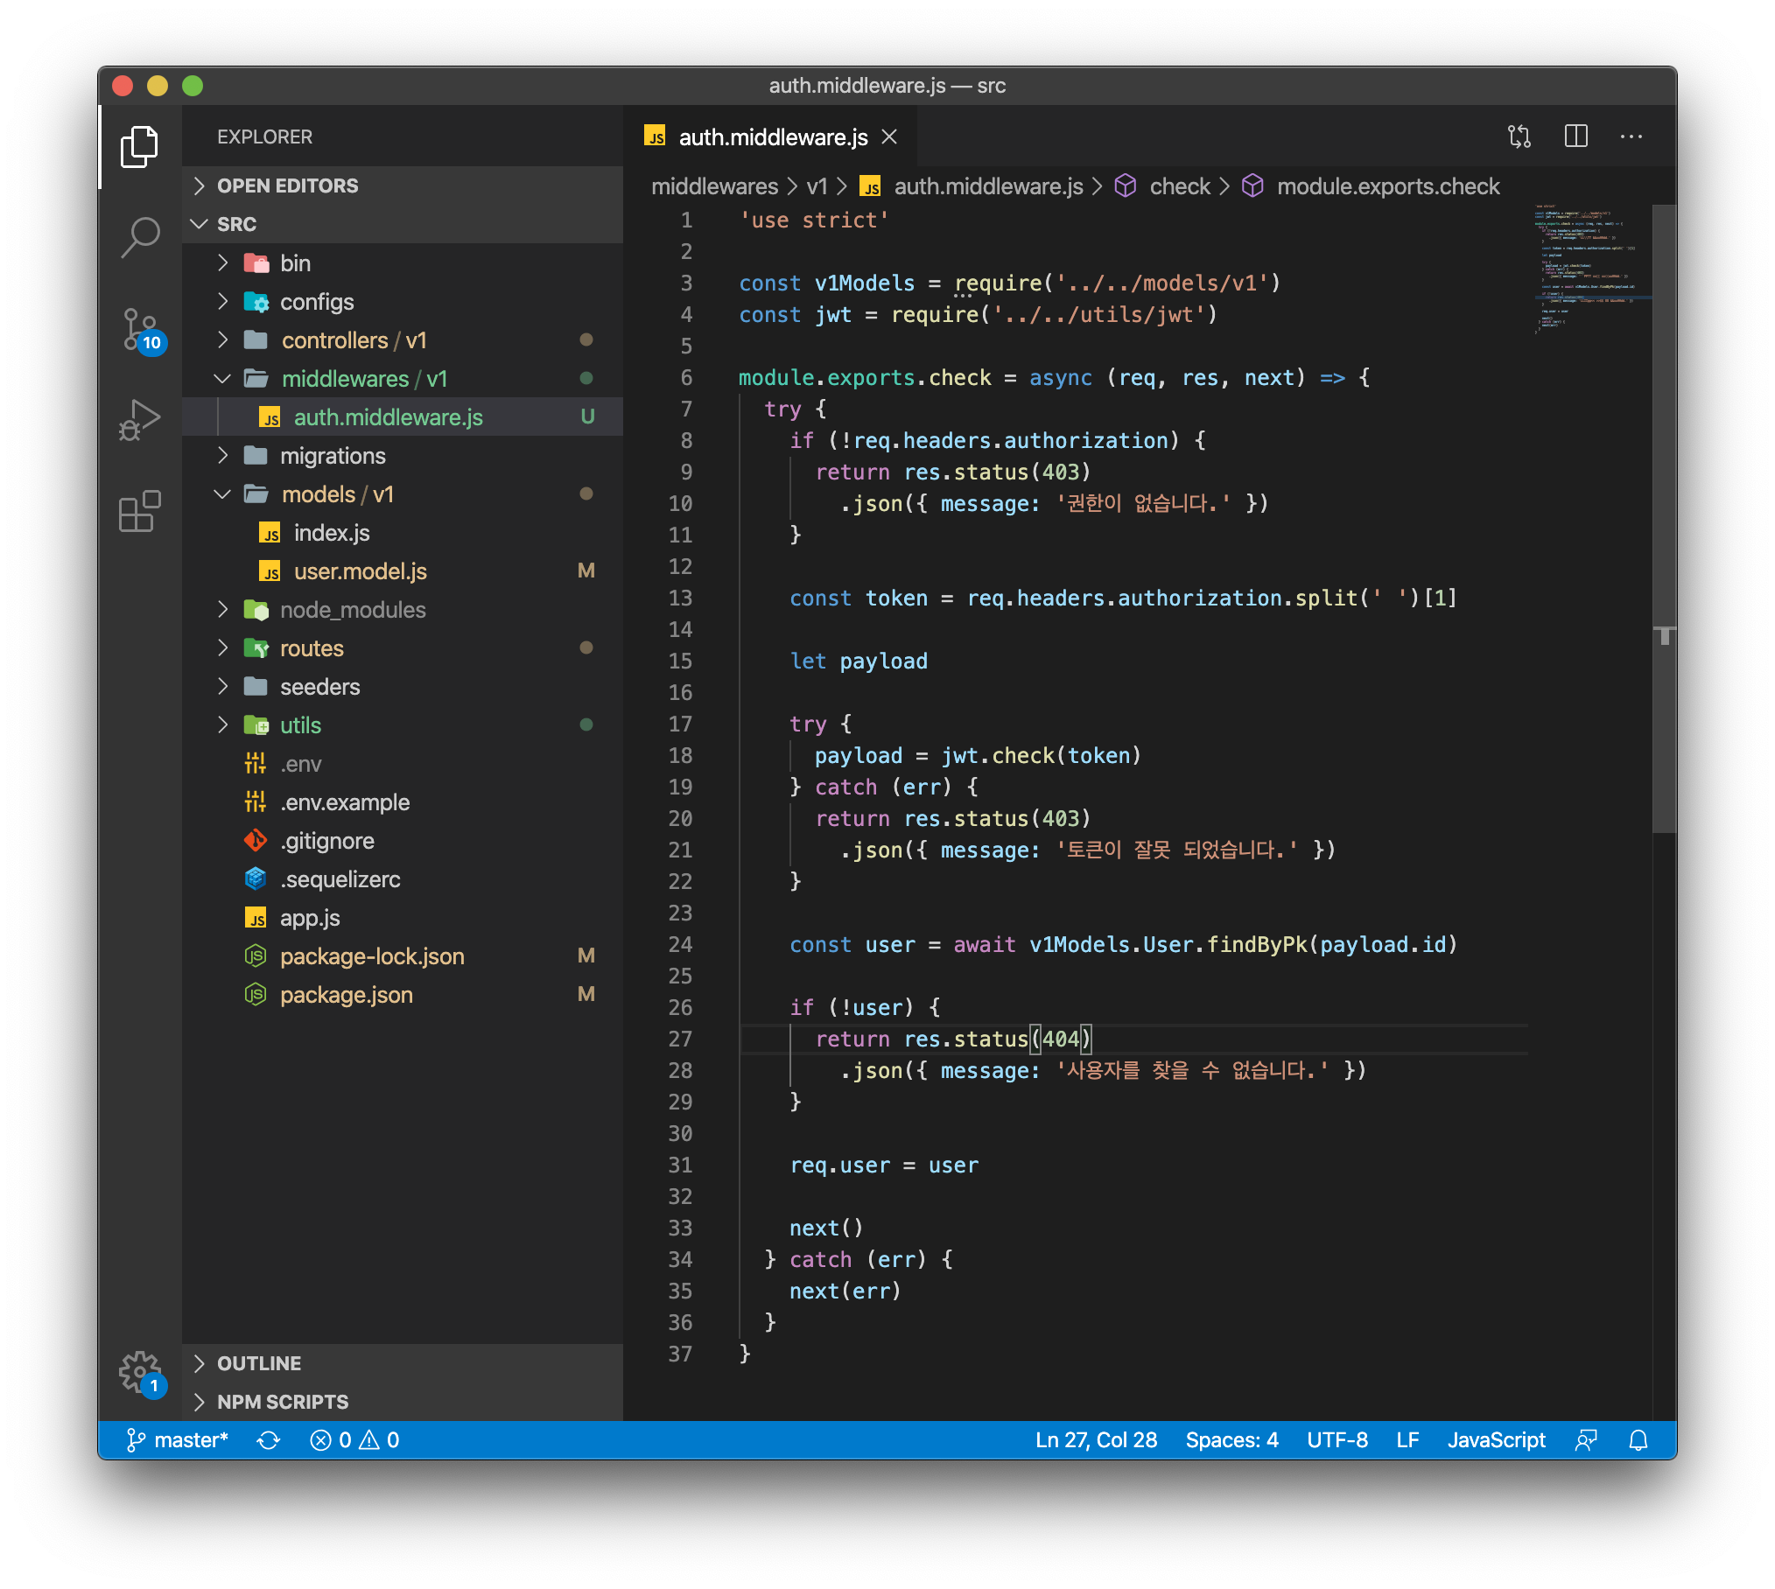Click the master* branch in status bar
Image resolution: width=1775 pixels, height=1589 pixels.
point(179,1440)
